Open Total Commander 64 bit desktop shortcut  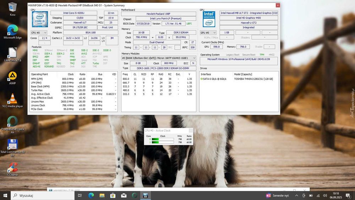coord(12,147)
